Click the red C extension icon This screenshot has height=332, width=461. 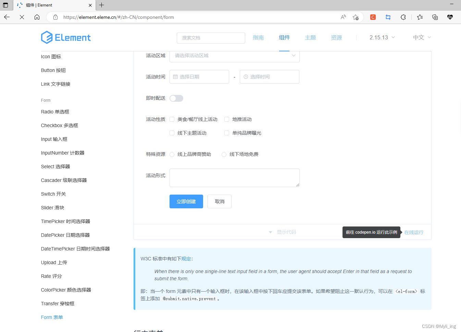(x=373, y=17)
